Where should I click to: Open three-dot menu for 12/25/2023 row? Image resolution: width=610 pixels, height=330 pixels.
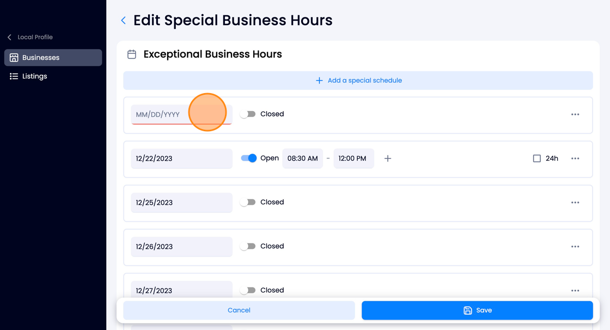pyautogui.click(x=575, y=203)
